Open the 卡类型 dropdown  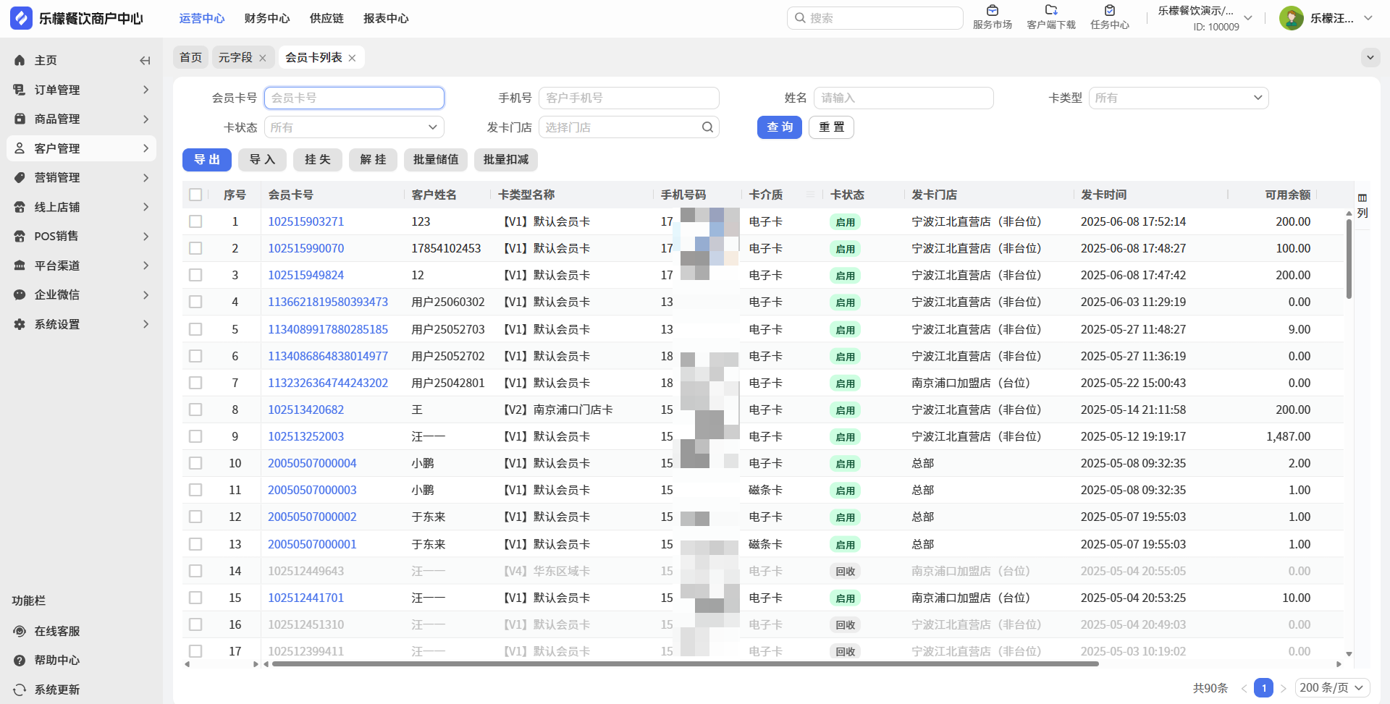[1179, 98]
